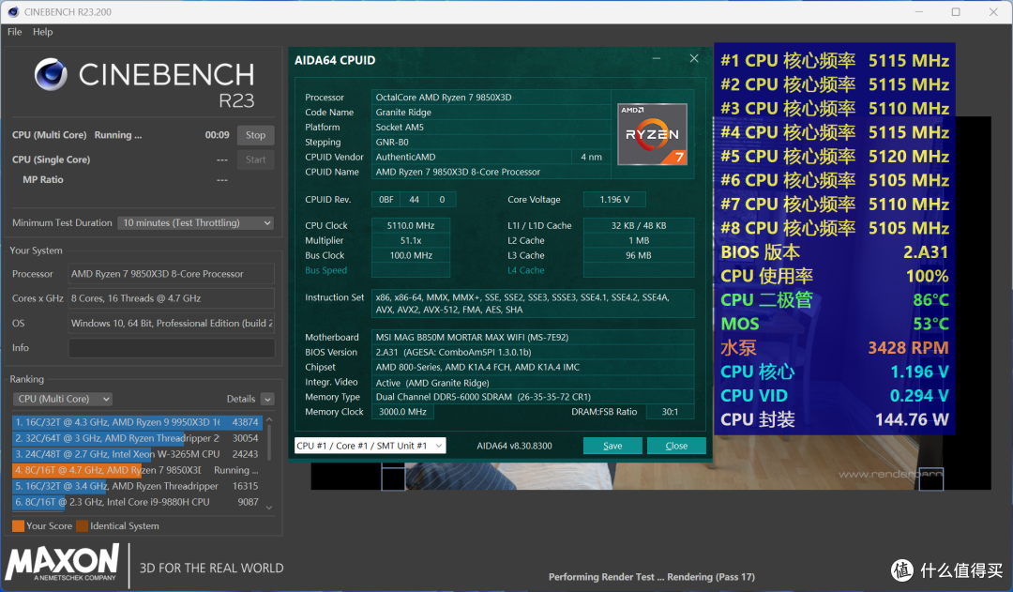
Task: Click the Processor field in Your System
Action: (x=172, y=274)
